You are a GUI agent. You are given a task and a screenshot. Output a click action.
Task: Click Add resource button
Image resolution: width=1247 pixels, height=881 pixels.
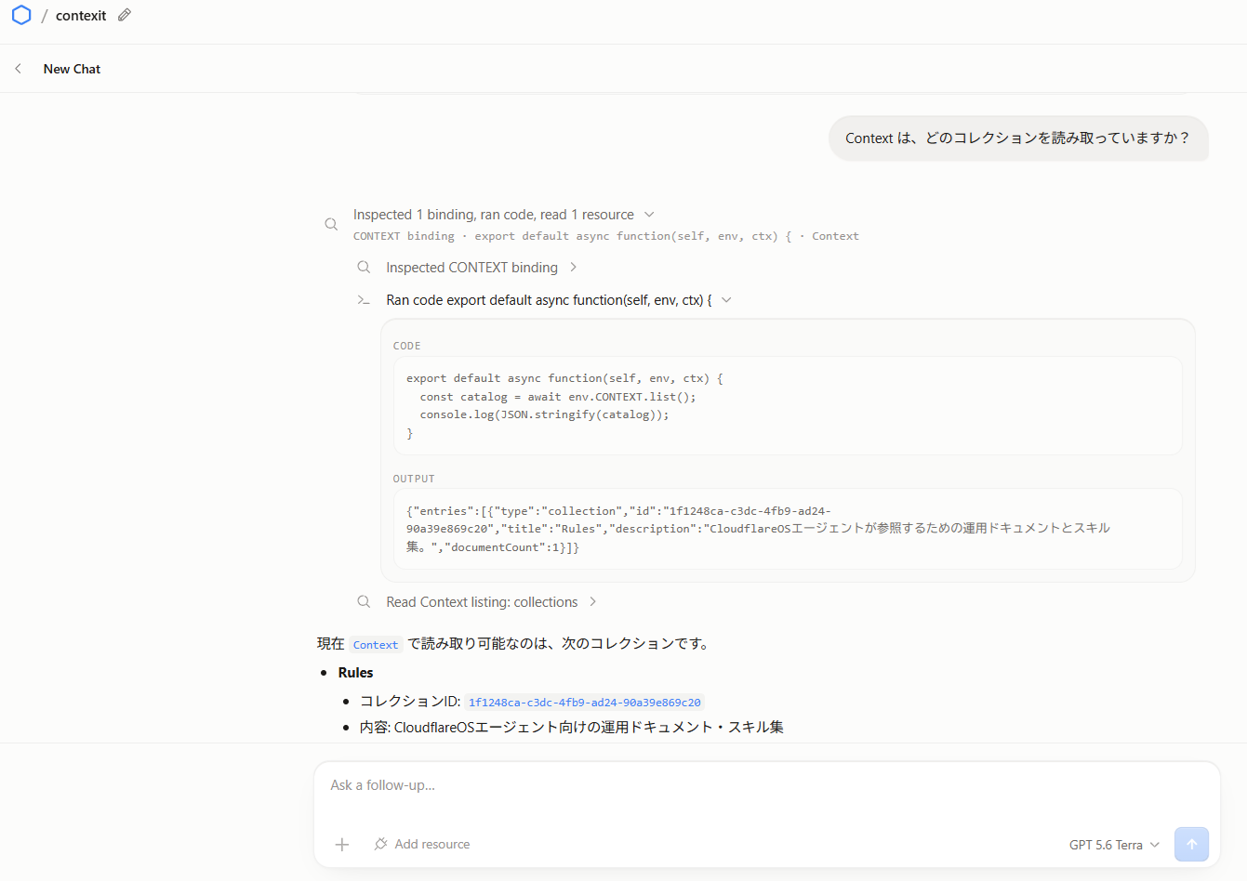422,844
